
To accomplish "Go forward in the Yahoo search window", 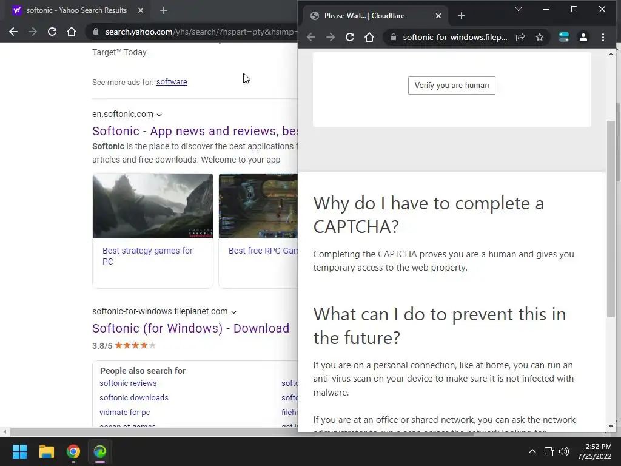I will tap(33, 32).
